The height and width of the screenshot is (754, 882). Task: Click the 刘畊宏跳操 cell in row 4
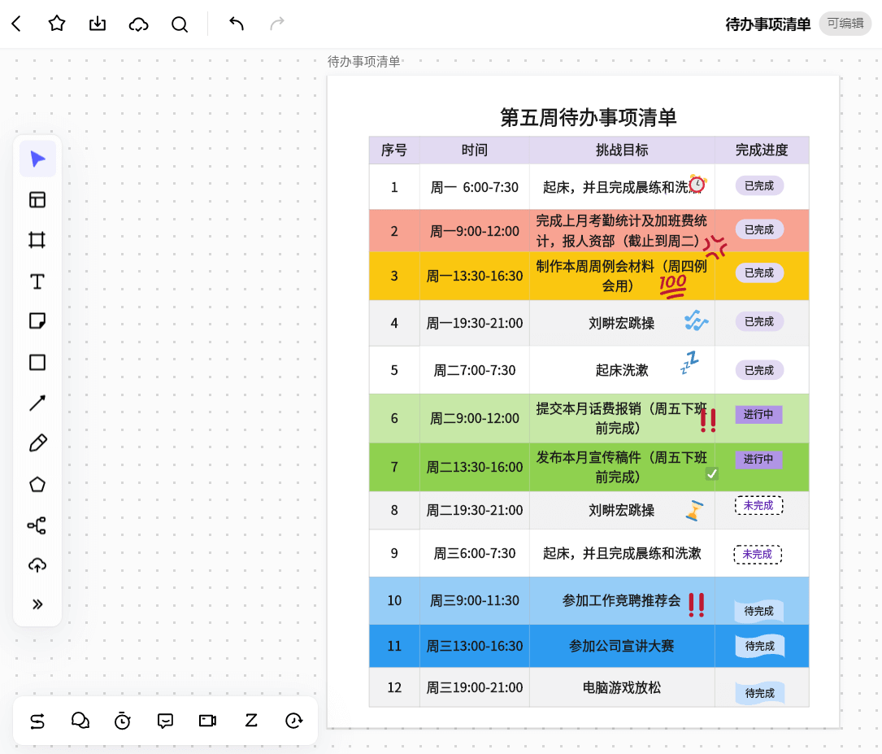(x=622, y=323)
